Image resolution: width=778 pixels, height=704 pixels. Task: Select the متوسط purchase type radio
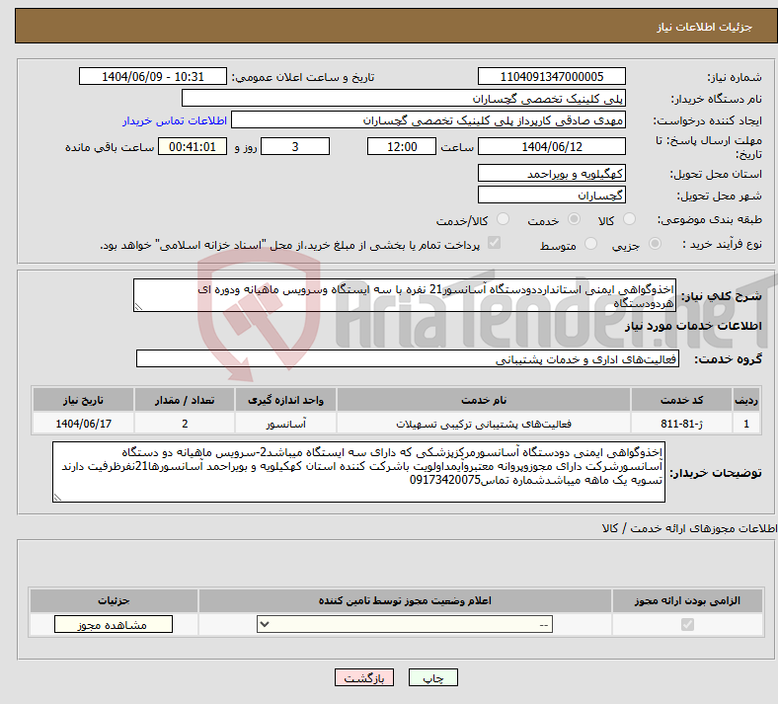pyautogui.click(x=590, y=244)
